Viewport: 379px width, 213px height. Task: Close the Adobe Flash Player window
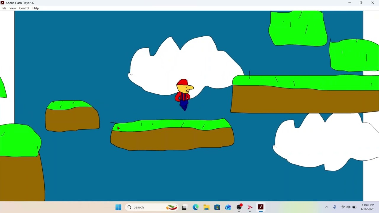point(372,3)
